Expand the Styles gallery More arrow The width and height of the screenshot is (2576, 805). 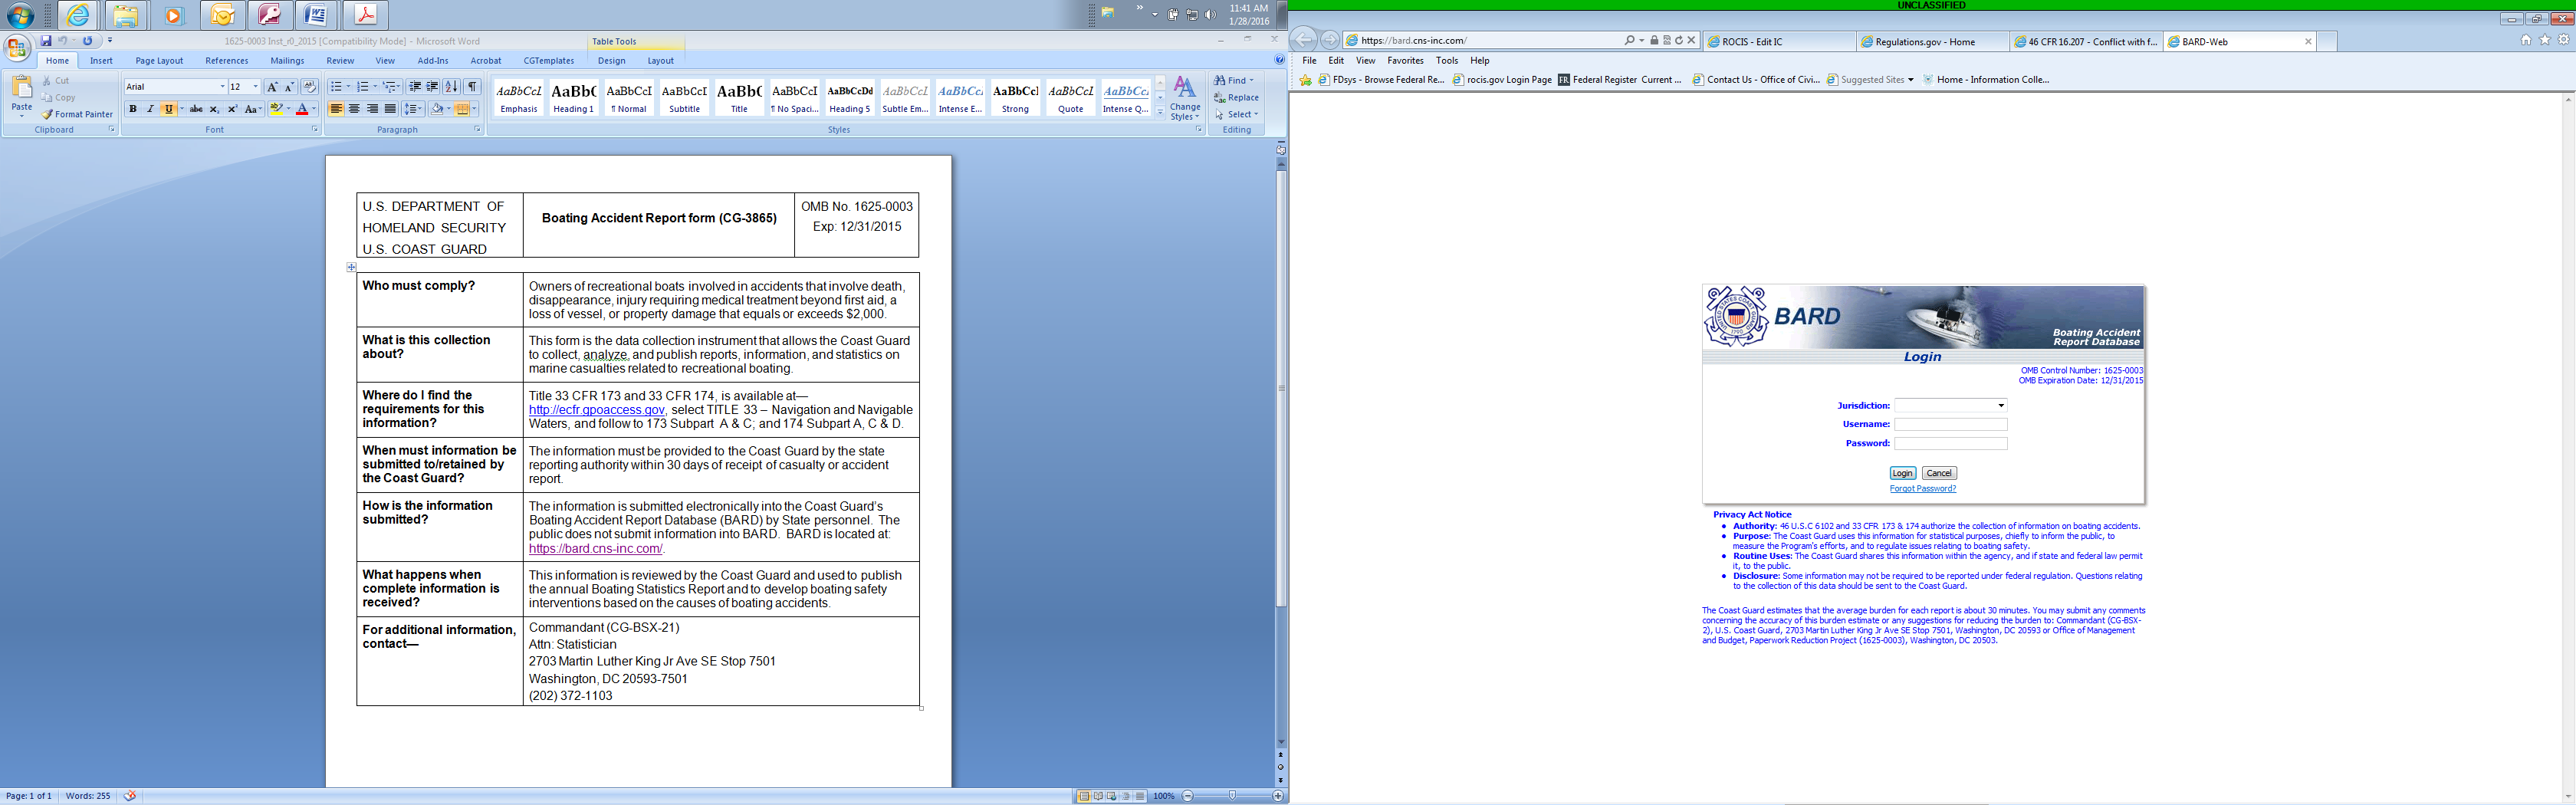[1160, 114]
